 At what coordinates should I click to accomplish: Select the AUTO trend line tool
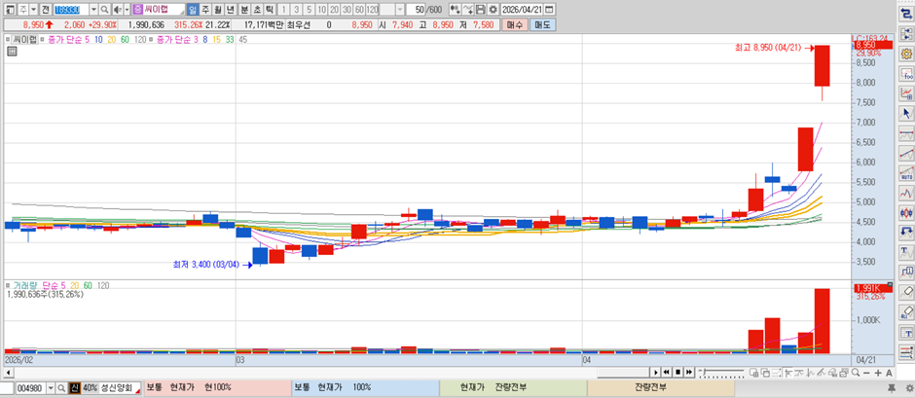[906, 173]
